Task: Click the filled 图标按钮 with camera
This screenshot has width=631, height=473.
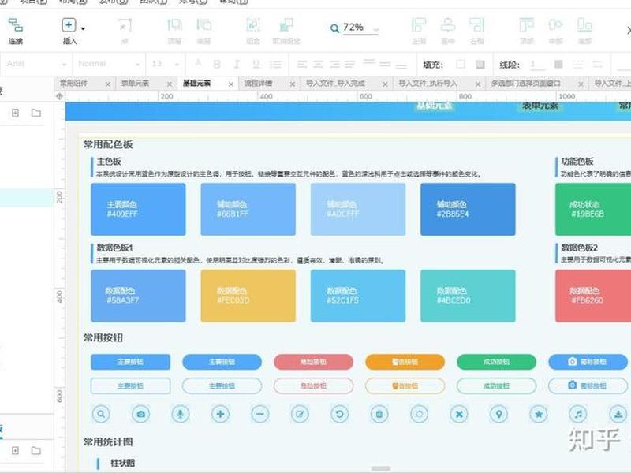Action: click(x=588, y=362)
